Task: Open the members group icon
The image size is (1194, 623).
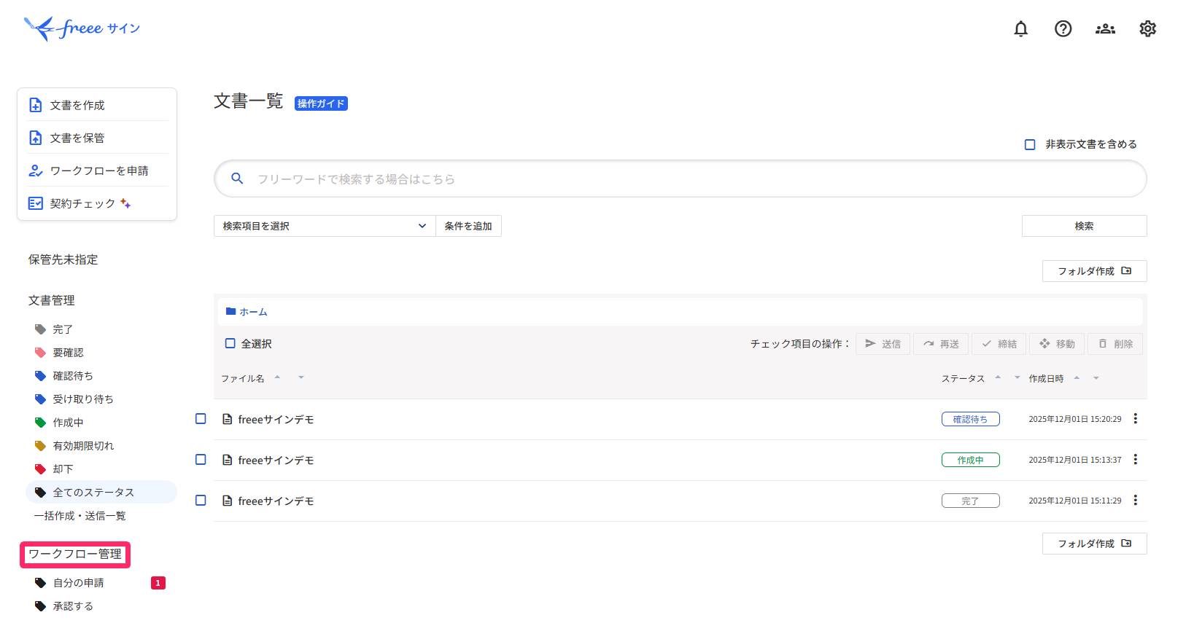Action: pos(1105,28)
